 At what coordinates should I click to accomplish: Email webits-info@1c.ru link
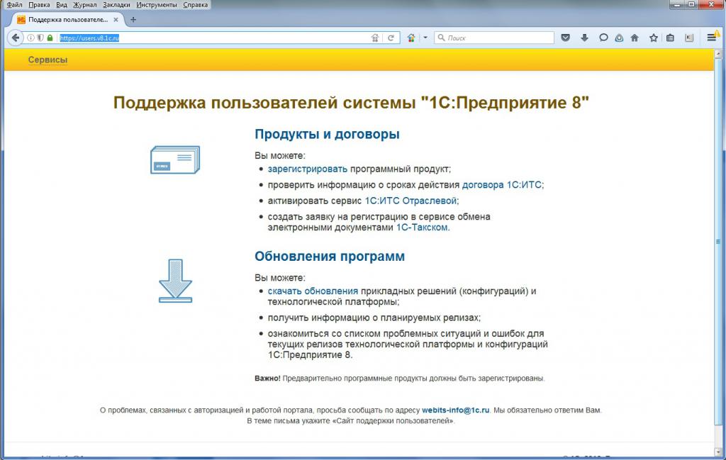(x=456, y=410)
